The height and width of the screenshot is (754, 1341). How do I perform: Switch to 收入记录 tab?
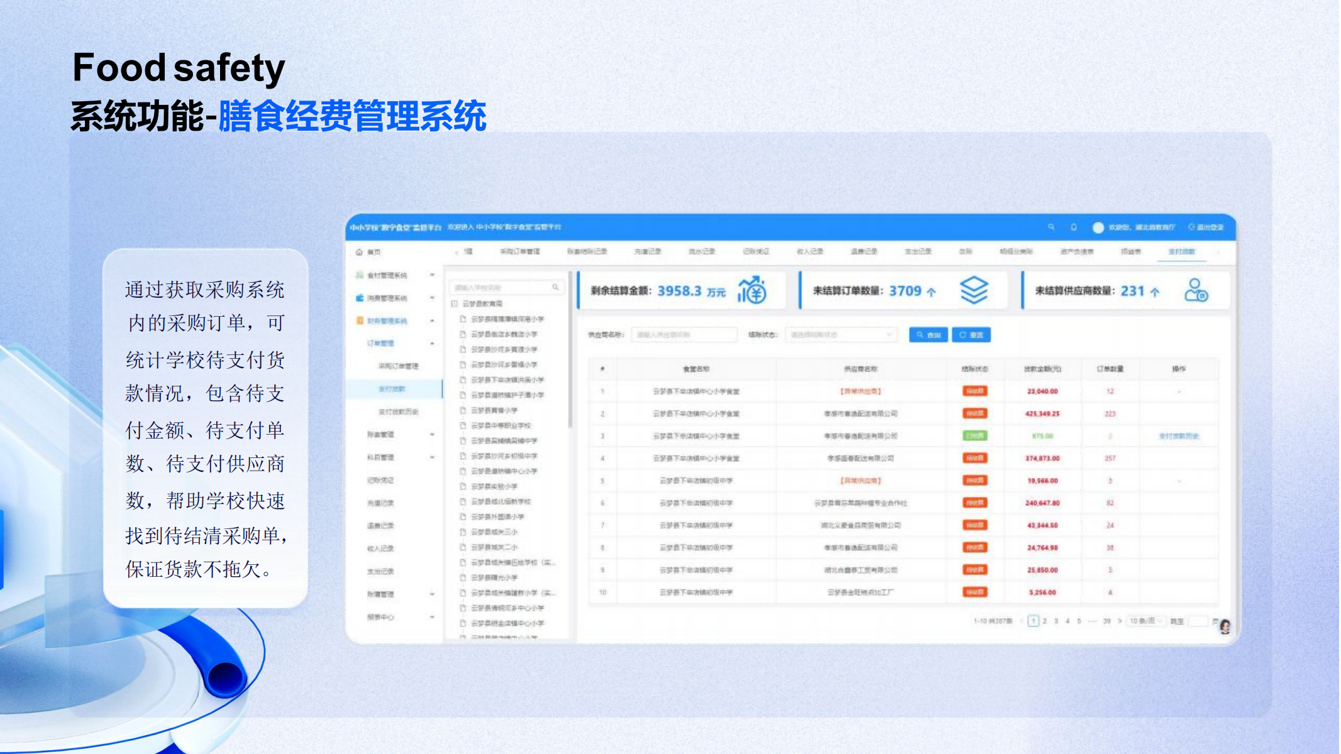[810, 251]
